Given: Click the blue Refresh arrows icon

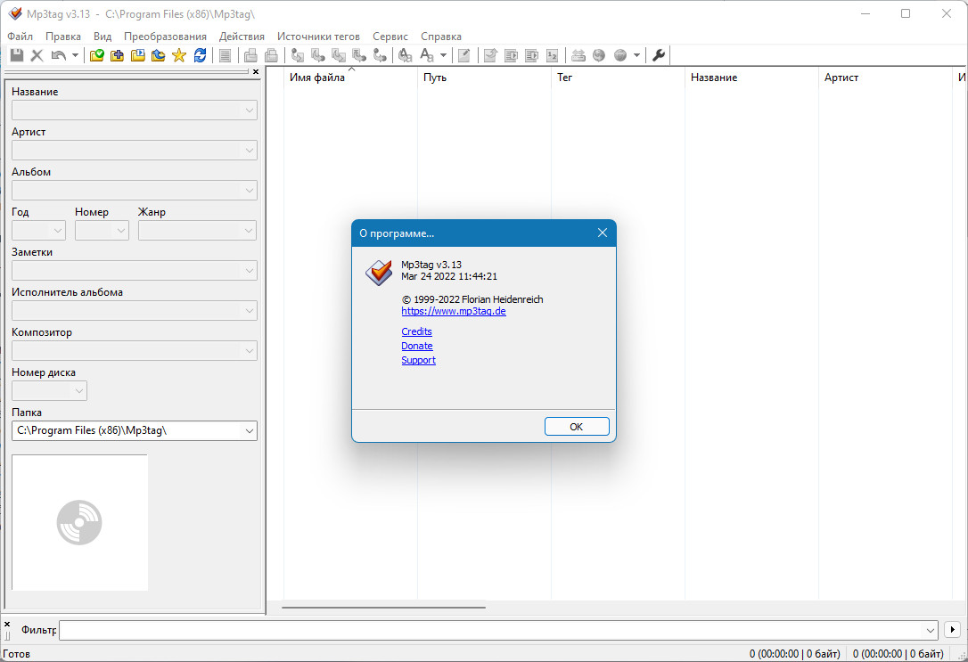Looking at the screenshot, I should point(201,55).
